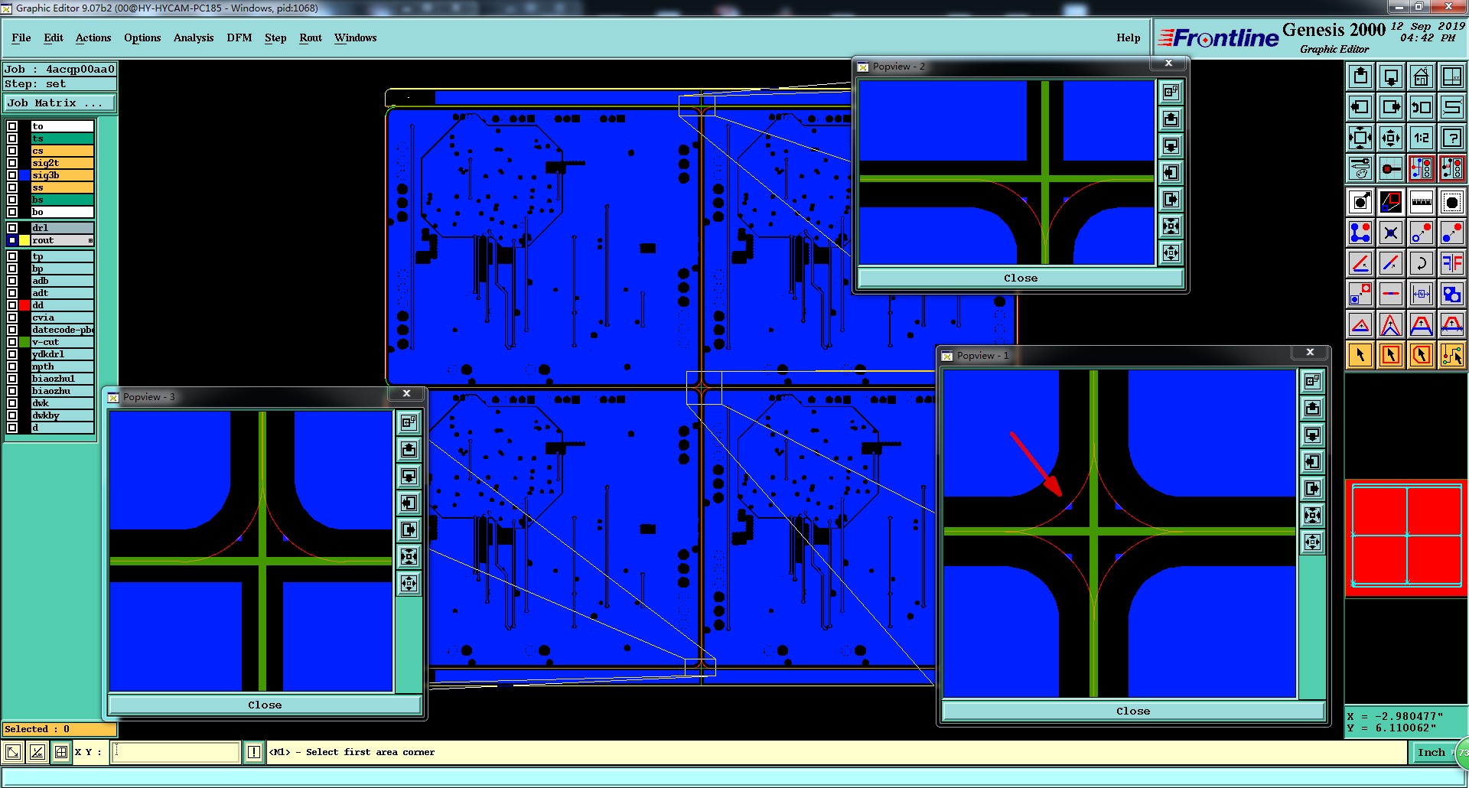
Task: Expand the rout layer's small marker icon
Action: click(x=90, y=240)
